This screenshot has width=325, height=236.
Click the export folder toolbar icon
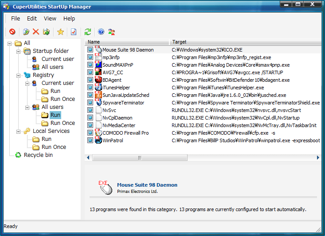46,32
